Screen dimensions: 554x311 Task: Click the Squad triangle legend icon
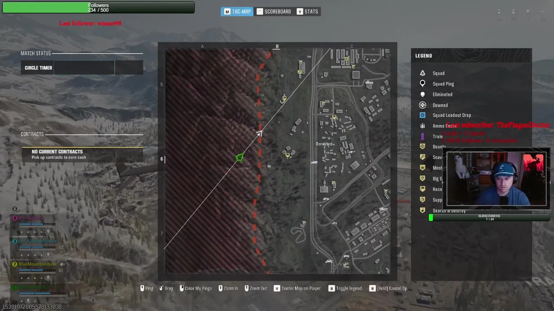[422, 73]
